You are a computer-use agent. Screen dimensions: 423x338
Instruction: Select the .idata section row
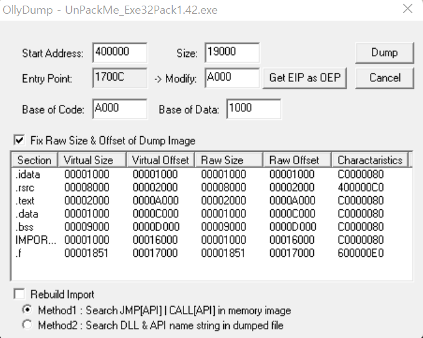point(211,174)
